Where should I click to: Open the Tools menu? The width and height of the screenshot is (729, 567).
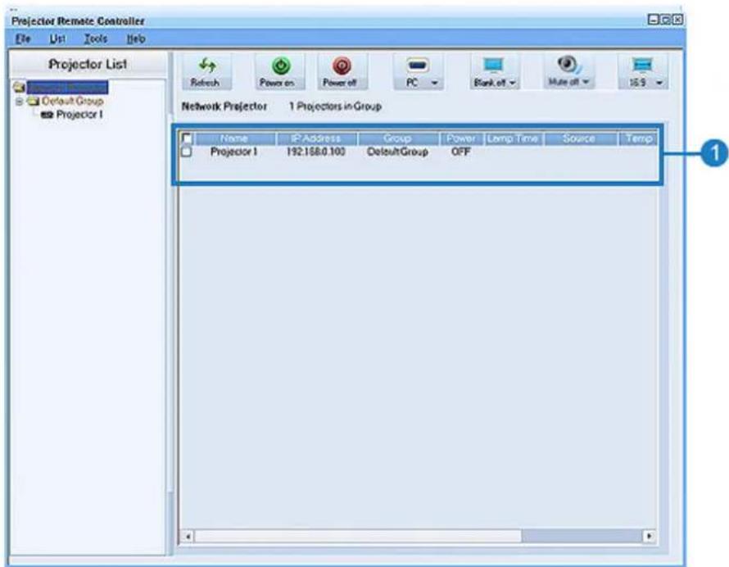pyautogui.click(x=96, y=39)
